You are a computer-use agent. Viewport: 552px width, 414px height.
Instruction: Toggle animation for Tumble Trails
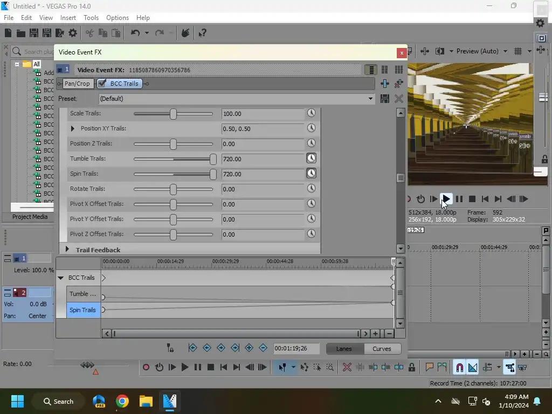(311, 158)
